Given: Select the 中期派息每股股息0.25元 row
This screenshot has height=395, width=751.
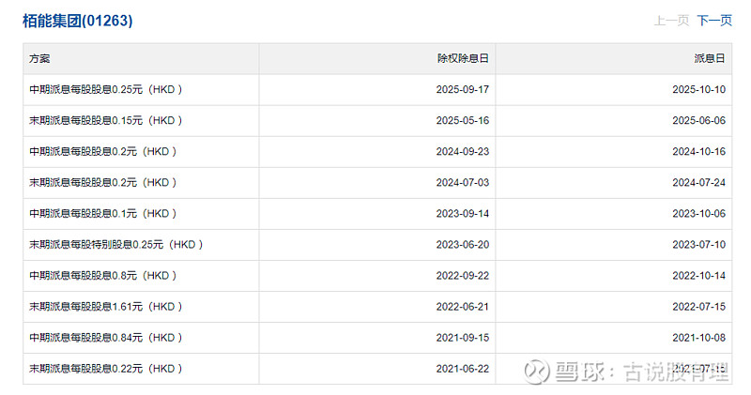Looking at the screenshot, I should (x=105, y=90).
